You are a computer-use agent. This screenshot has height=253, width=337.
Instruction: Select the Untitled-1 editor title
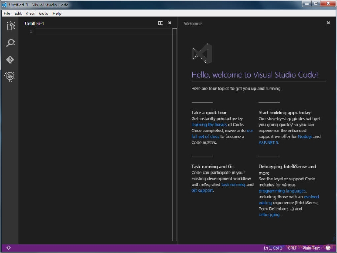tap(34, 24)
